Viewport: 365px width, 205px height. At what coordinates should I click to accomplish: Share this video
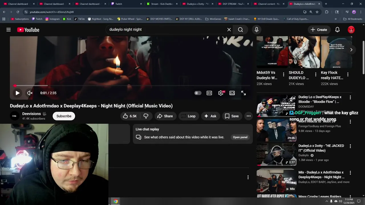point(165,116)
